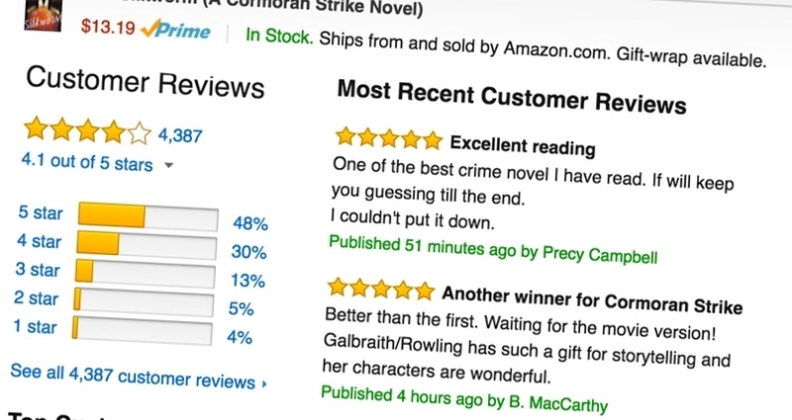This screenshot has width=792, height=420.
Task: Click the 13% three-star percentage
Action: (247, 281)
